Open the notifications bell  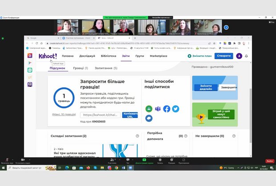click(246, 56)
